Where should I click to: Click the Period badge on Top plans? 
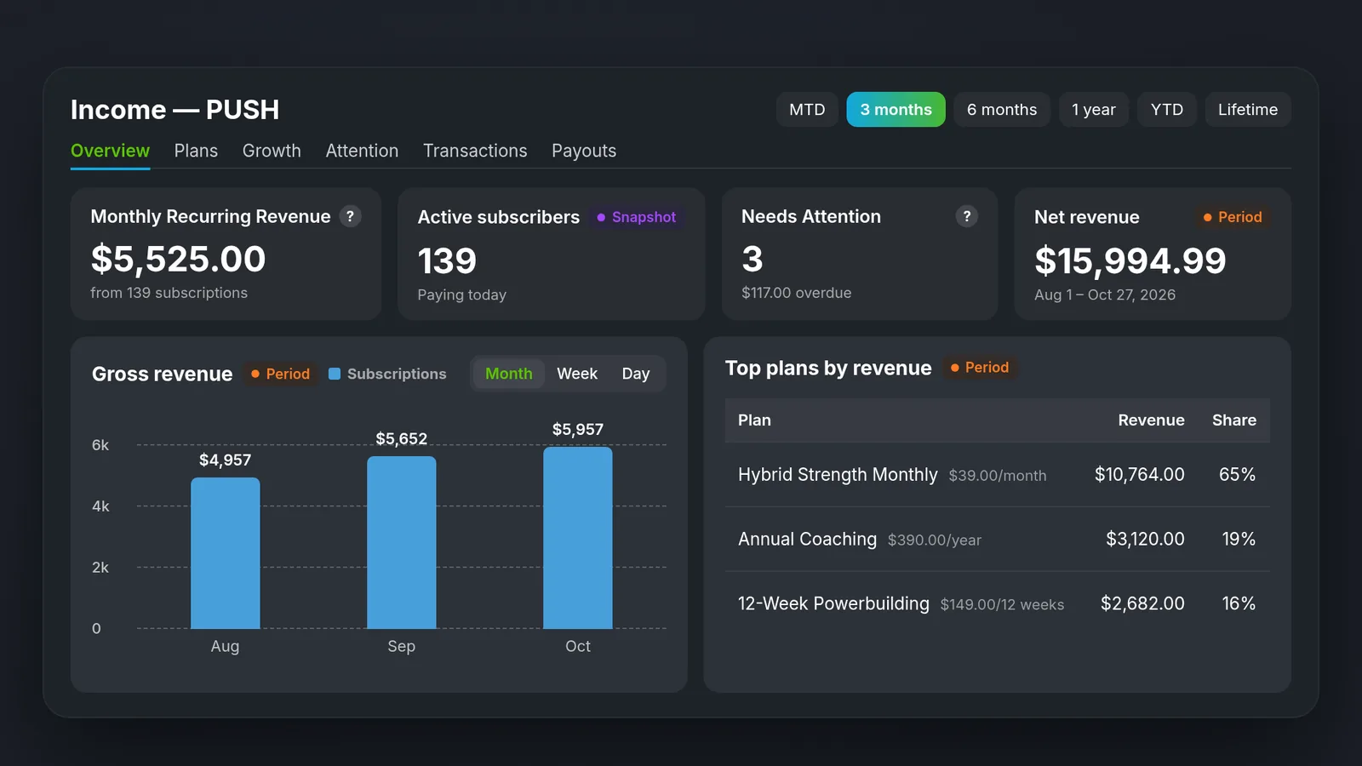[979, 368]
